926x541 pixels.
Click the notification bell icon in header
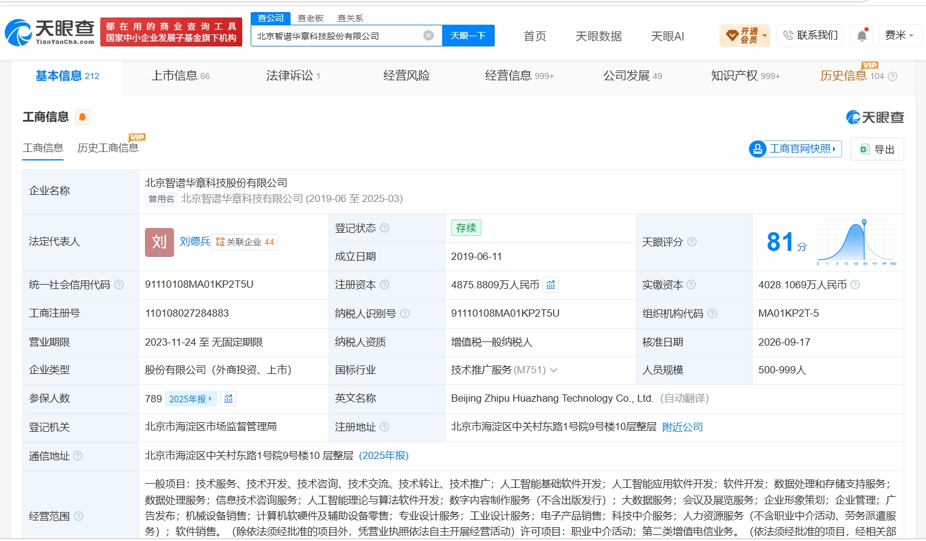[862, 36]
